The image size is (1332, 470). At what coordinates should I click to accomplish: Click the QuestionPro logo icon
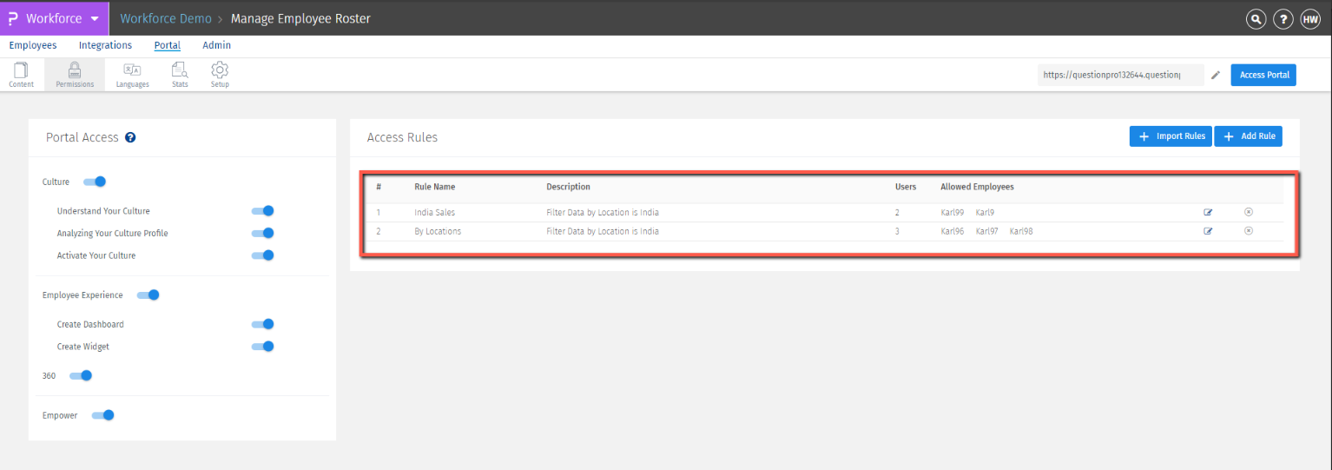(12, 18)
